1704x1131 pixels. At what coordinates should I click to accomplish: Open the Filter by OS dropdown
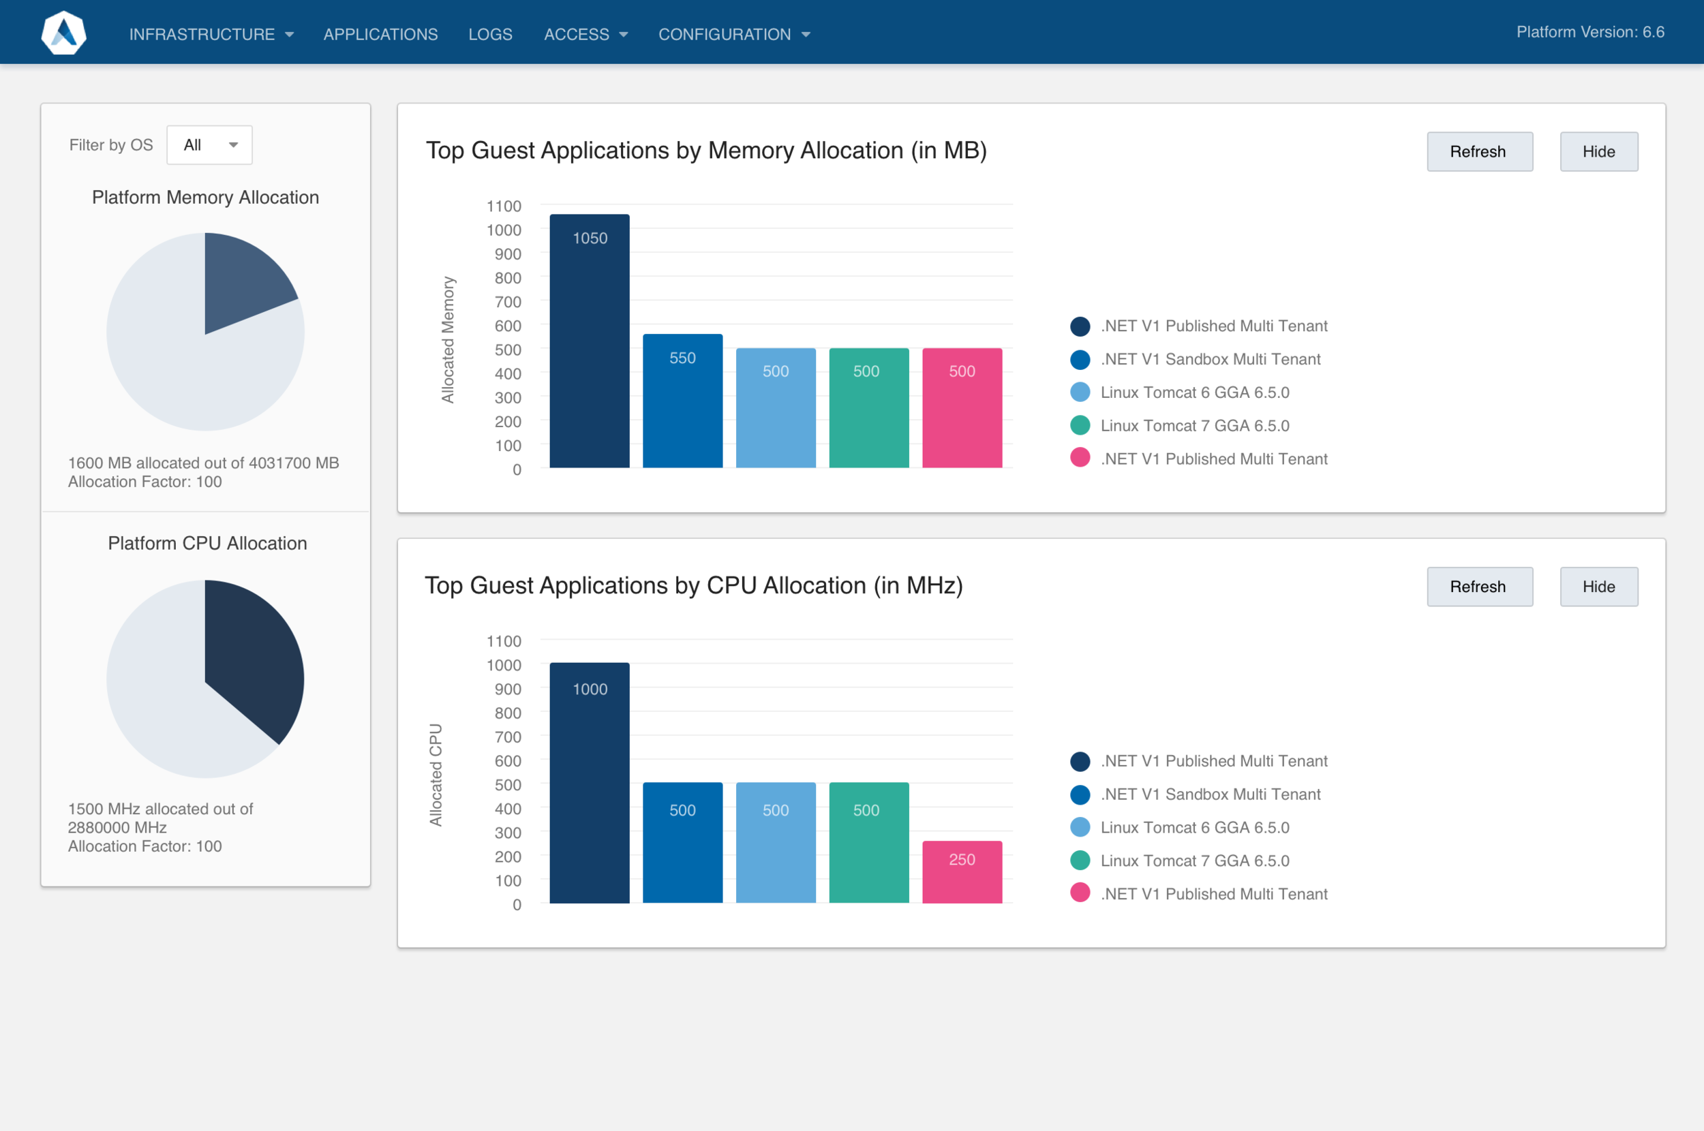209,144
